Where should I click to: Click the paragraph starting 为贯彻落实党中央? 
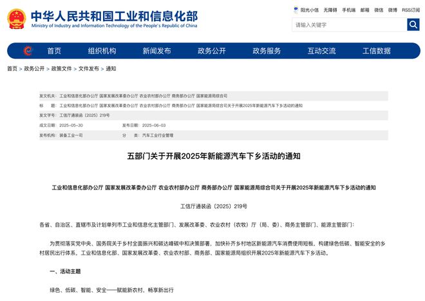click(x=212, y=248)
